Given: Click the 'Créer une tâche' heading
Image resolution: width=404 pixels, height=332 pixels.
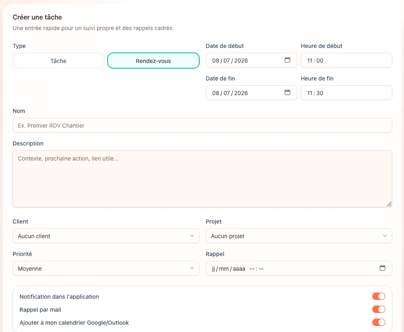Looking at the screenshot, I should pyautogui.click(x=37, y=17).
